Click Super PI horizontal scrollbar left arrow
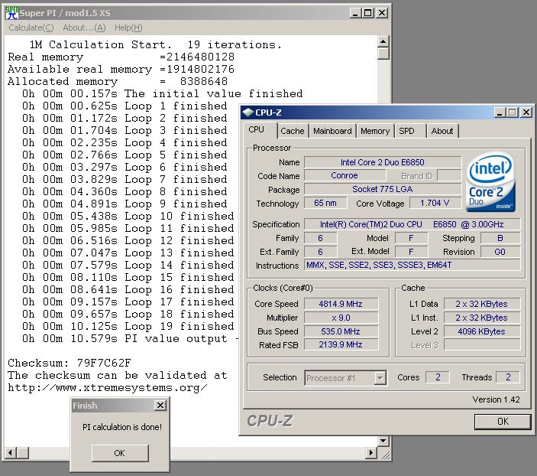The image size is (537, 476). pyautogui.click(x=10, y=453)
